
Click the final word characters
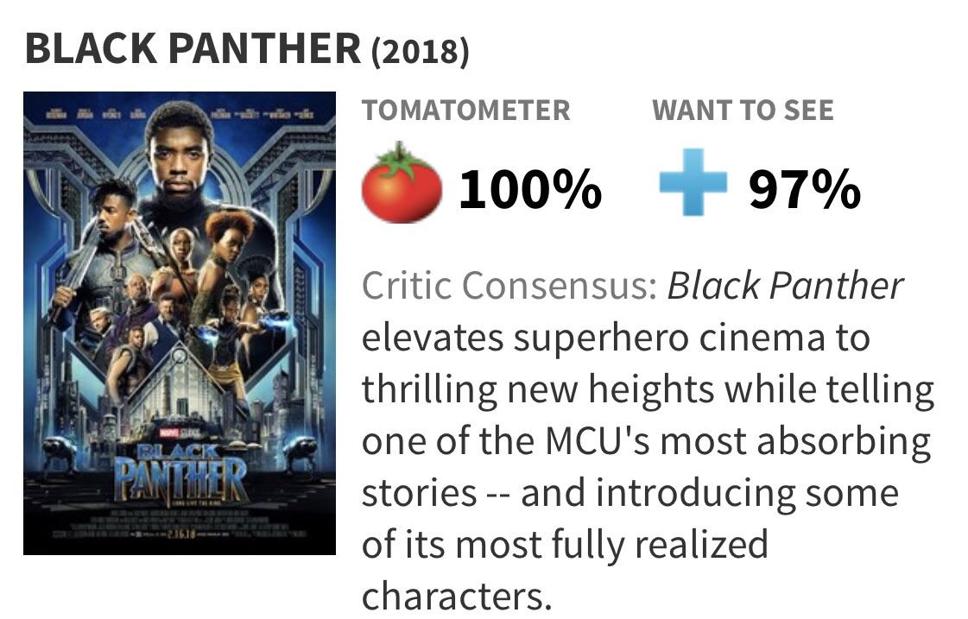[456, 596]
